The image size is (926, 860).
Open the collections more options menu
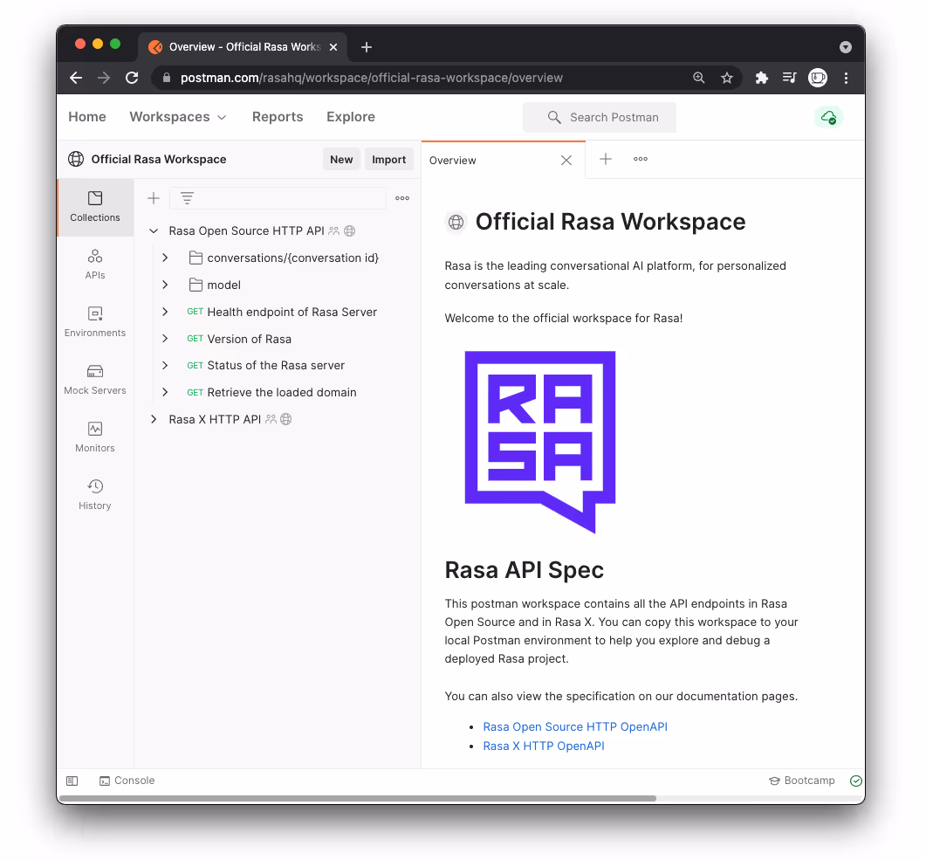click(402, 198)
